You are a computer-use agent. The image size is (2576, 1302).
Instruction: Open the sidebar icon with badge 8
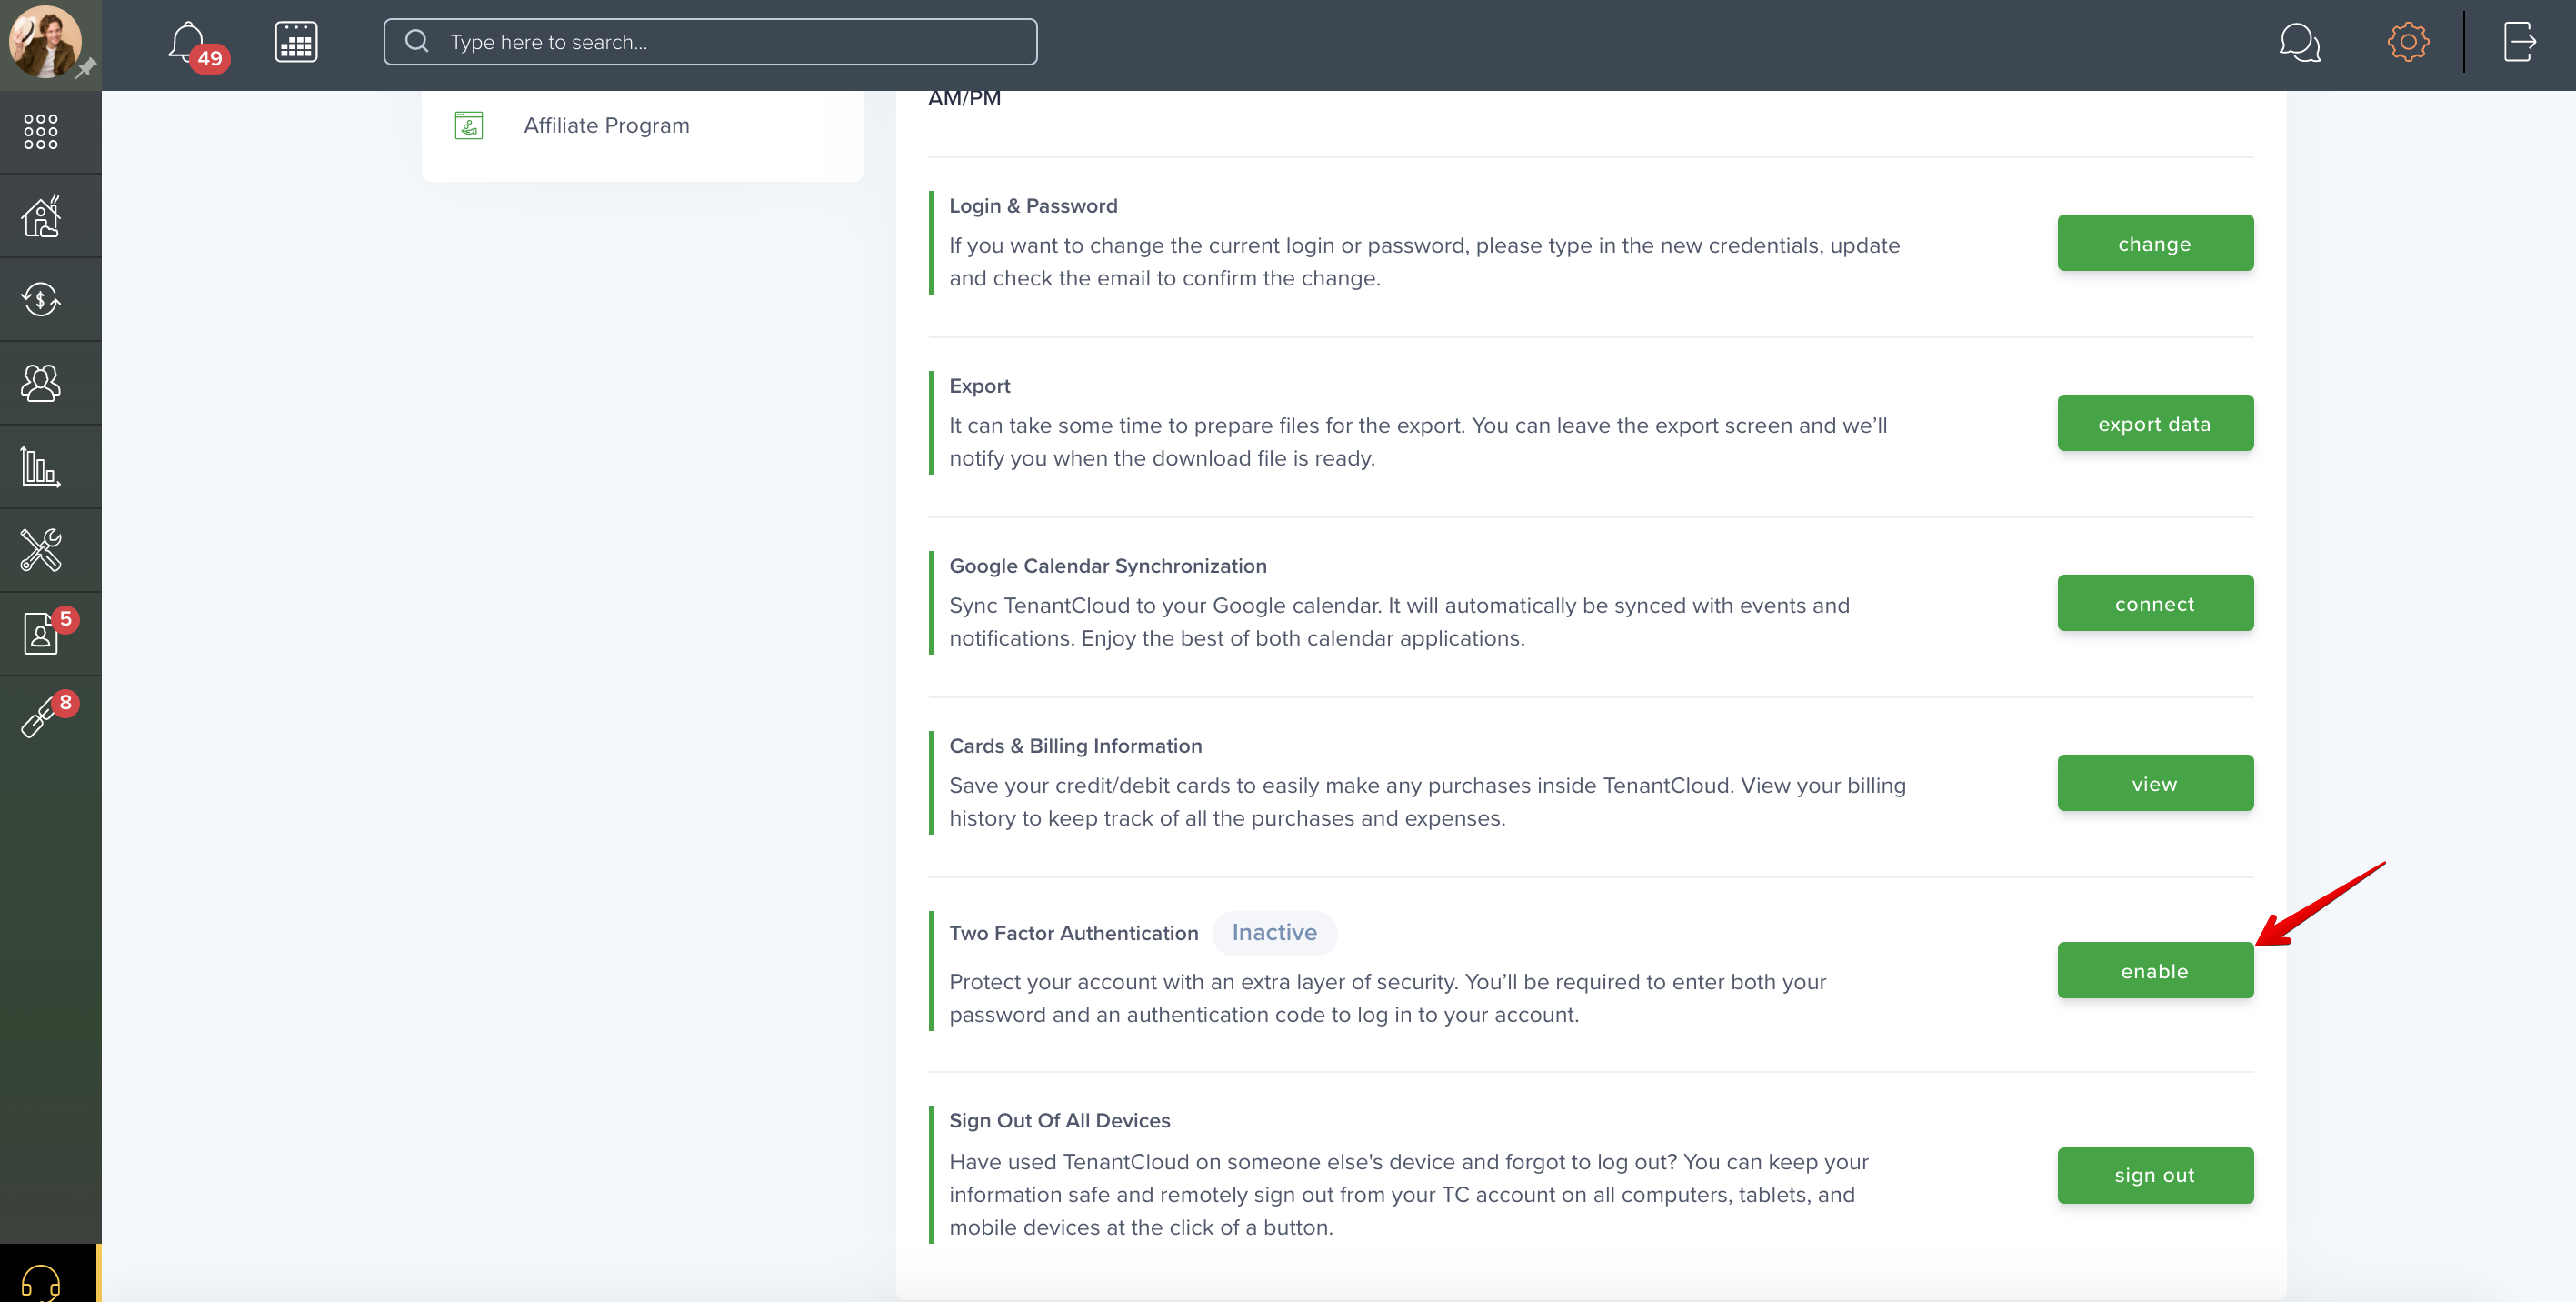[41, 717]
